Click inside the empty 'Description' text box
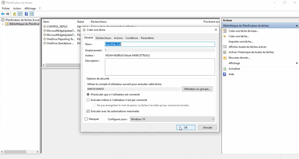The width and height of the screenshot is (299, 159). click(160, 67)
